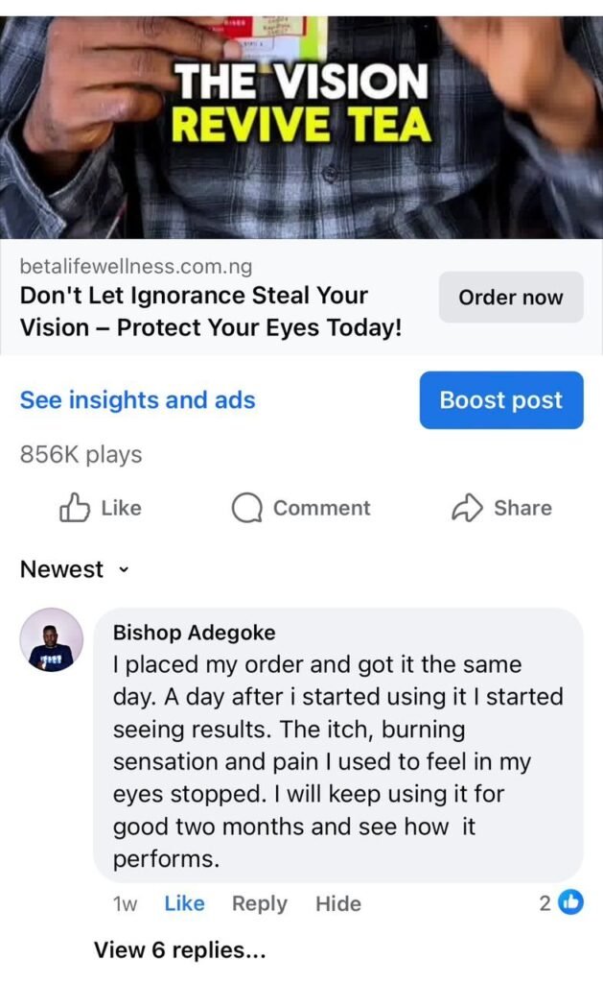Click the reaction count number 2
The width and height of the screenshot is (603, 983).
(545, 903)
